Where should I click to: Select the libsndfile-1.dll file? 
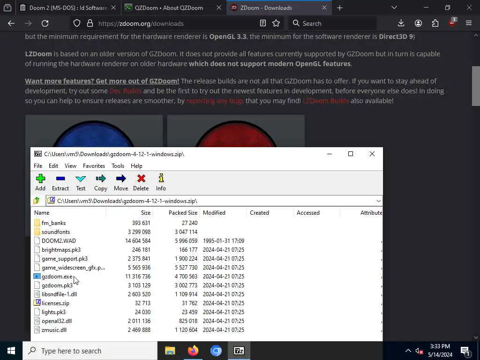59,294
